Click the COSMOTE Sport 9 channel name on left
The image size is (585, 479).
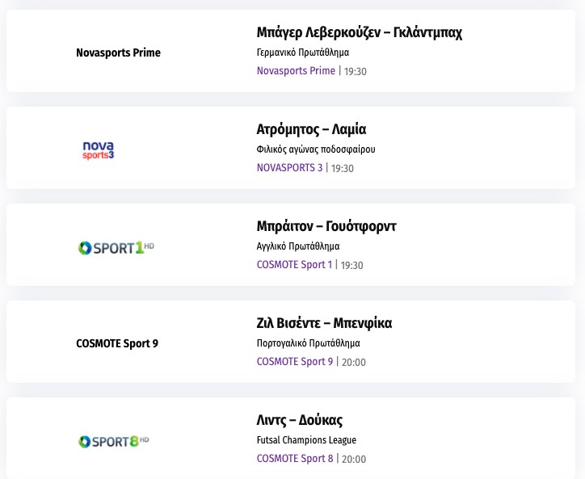(117, 343)
